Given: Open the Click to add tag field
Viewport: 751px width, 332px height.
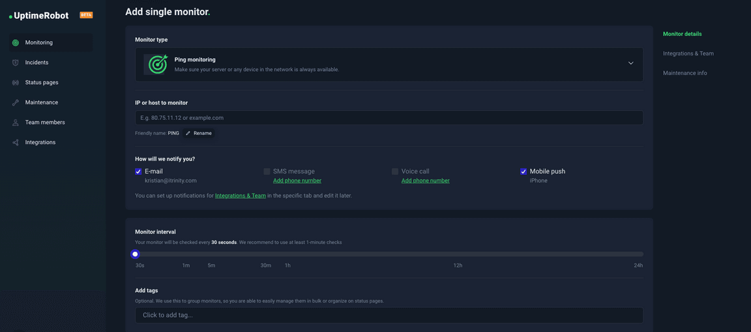Looking at the screenshot, I should 389,315.
